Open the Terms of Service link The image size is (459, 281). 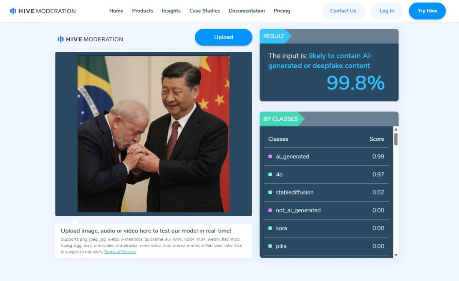120,252
